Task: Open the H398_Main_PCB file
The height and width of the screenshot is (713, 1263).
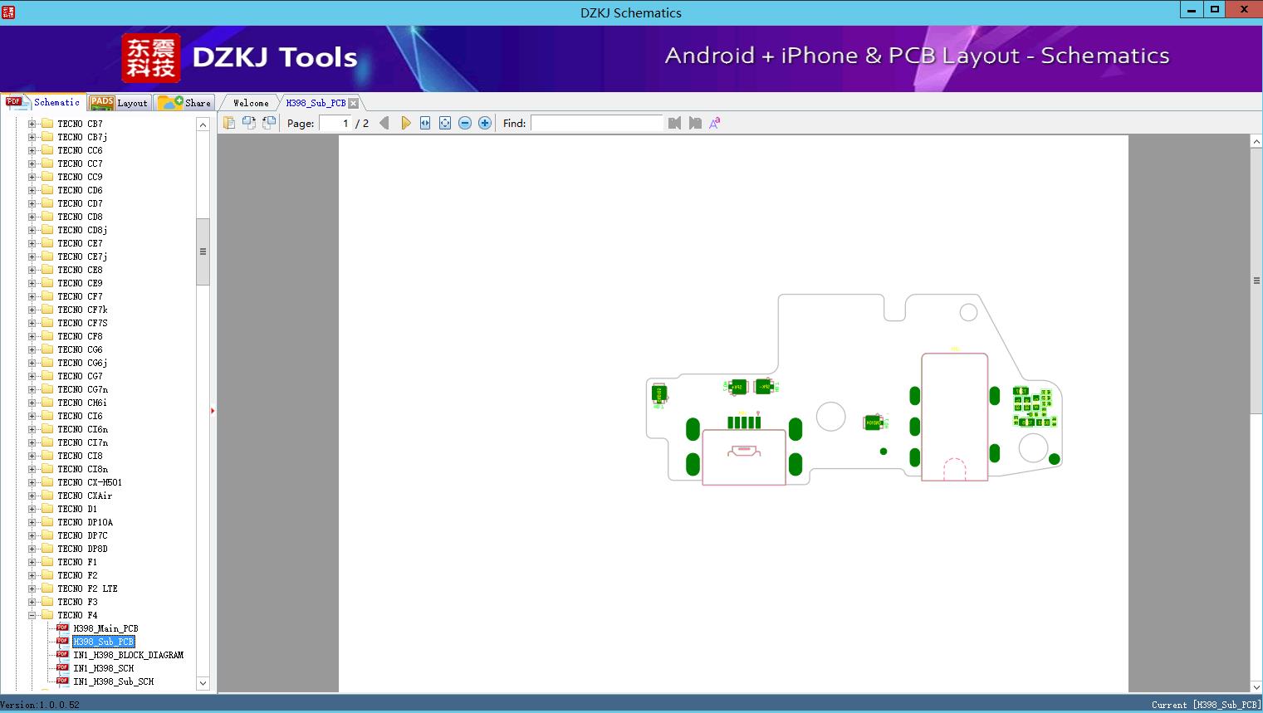Action: (105, 628)
